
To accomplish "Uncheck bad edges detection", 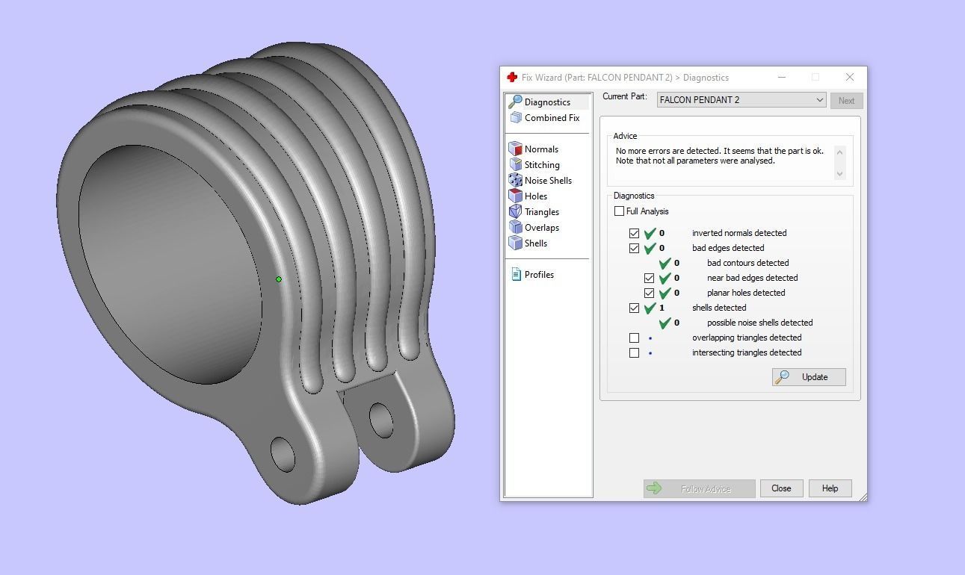I will click(634, 248).
